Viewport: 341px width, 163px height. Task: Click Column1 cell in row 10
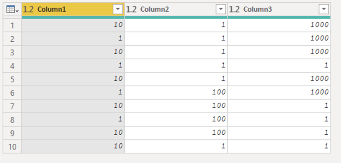tap(73, 146)
